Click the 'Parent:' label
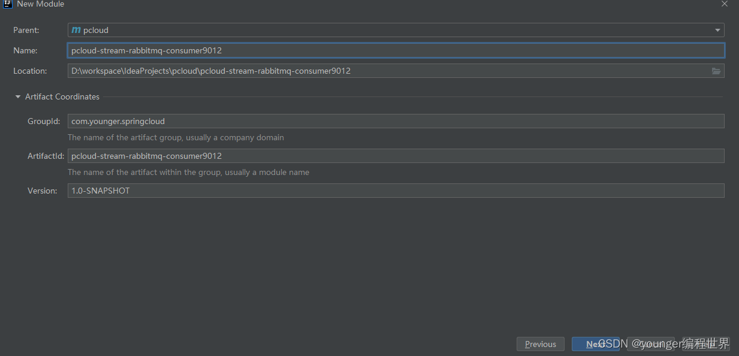 (26, 30)
